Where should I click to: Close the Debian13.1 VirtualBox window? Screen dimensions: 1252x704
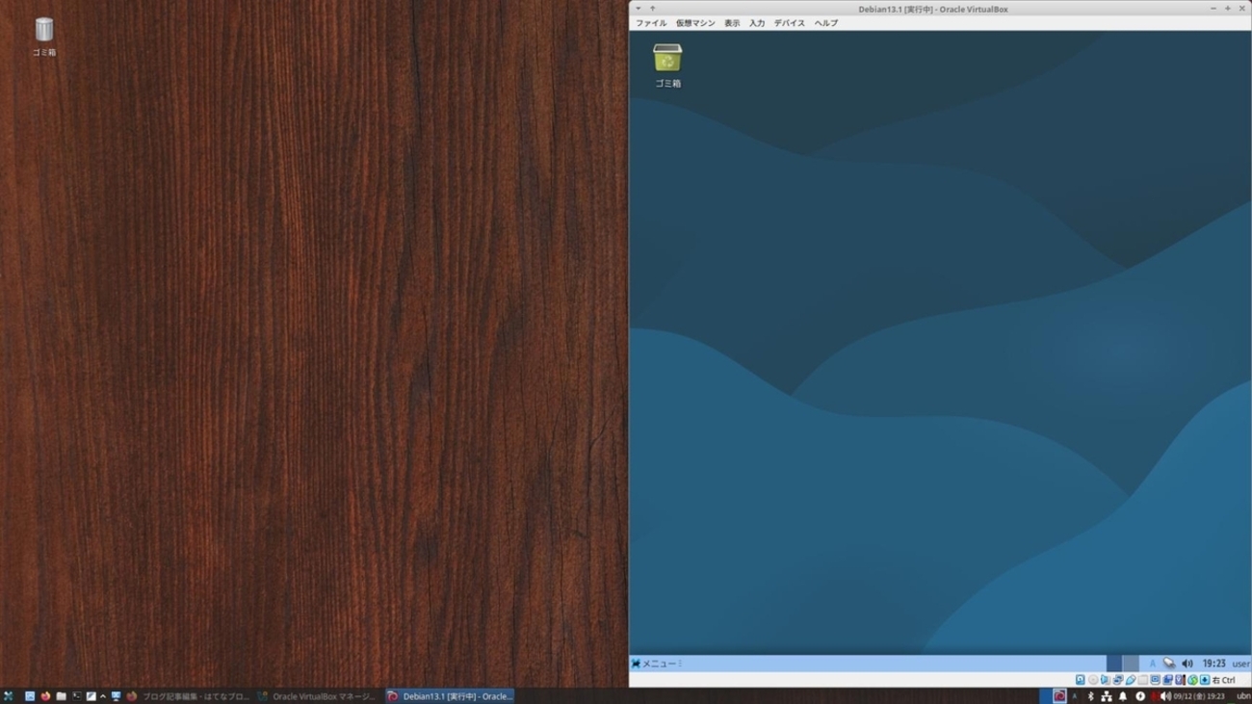(x=1241, y=9)
